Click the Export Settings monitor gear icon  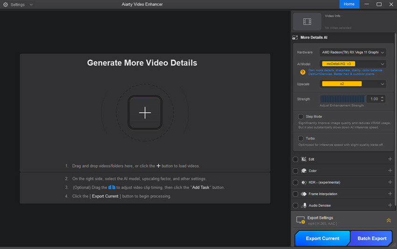[x=300, y=220]
